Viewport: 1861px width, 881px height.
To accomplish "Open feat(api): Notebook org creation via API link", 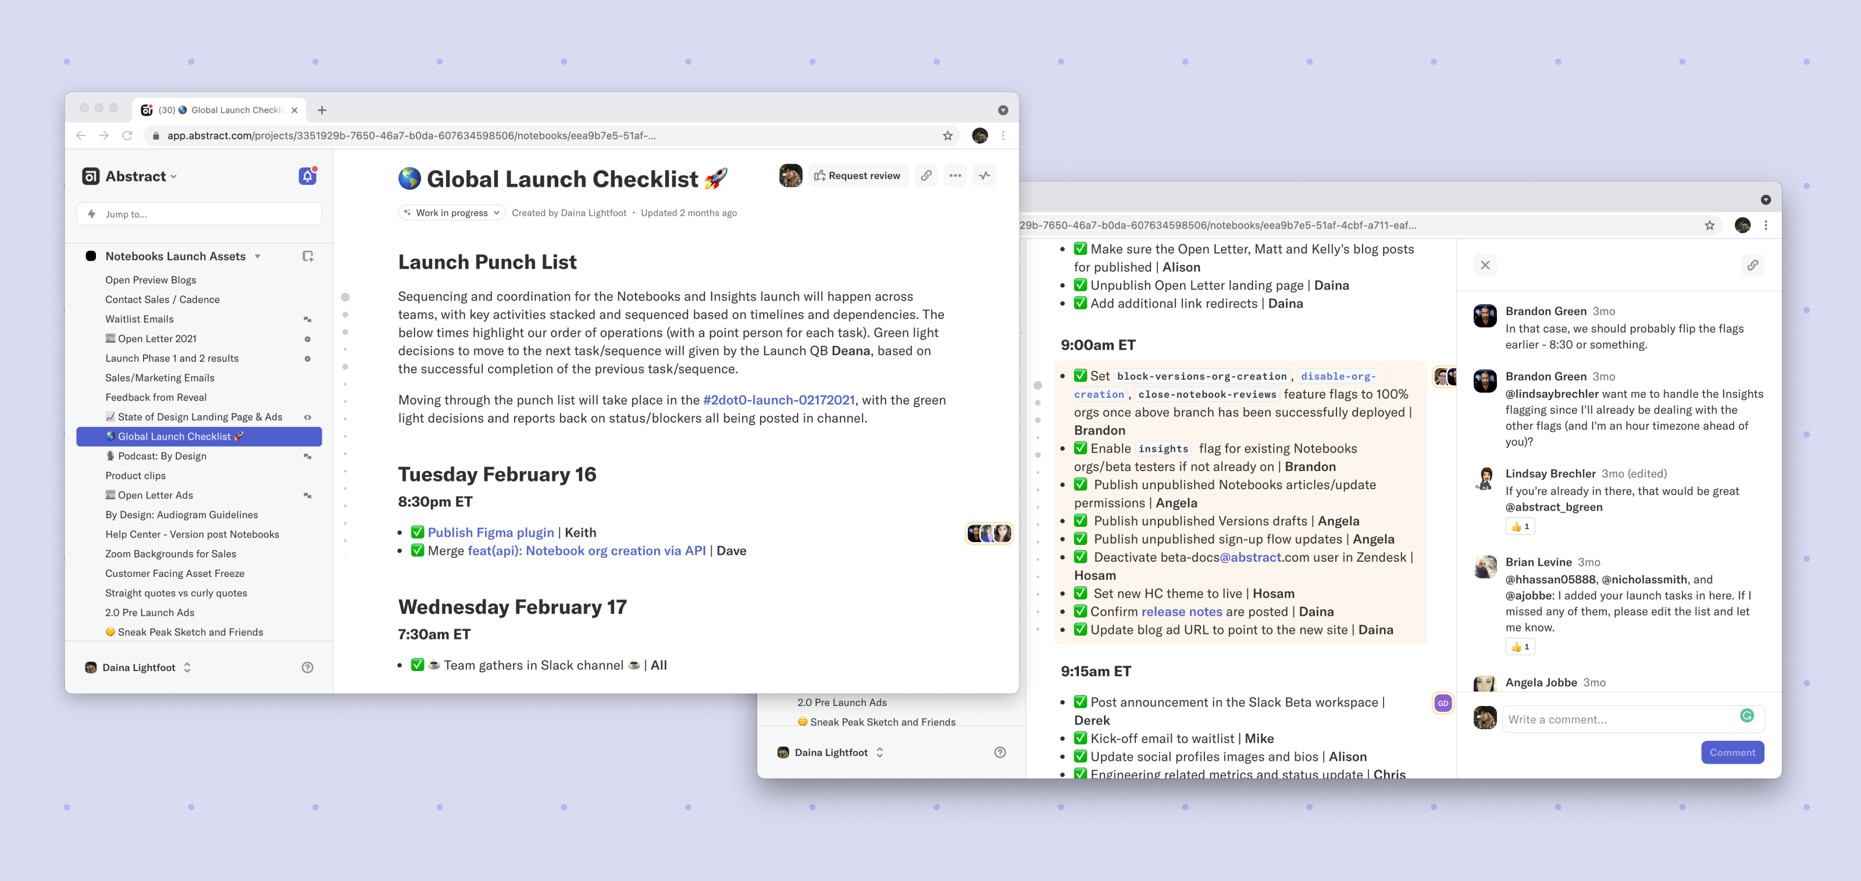I will tap(587, 551).
